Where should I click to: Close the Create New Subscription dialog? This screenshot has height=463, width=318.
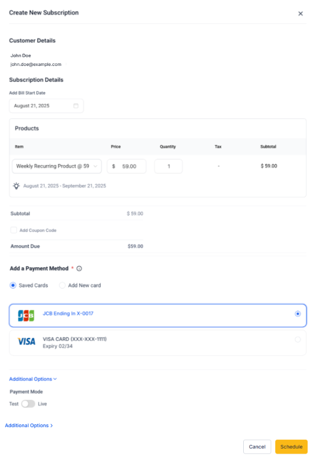(301, 14)
